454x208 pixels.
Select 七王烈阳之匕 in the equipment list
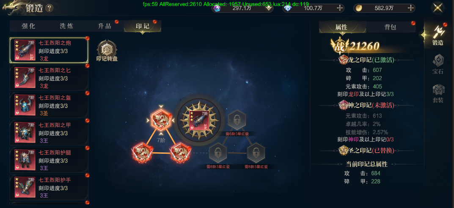(x=49, y=78)
